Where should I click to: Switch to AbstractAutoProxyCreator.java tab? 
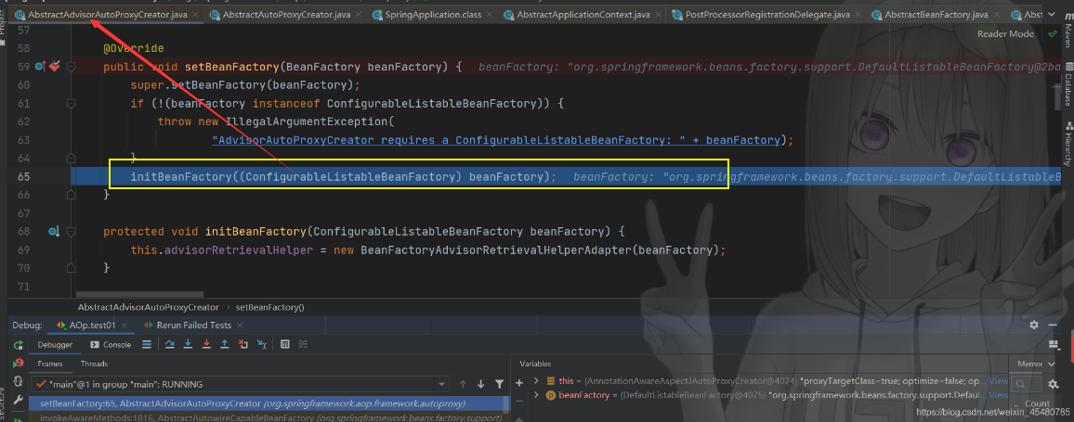(286, 14)
